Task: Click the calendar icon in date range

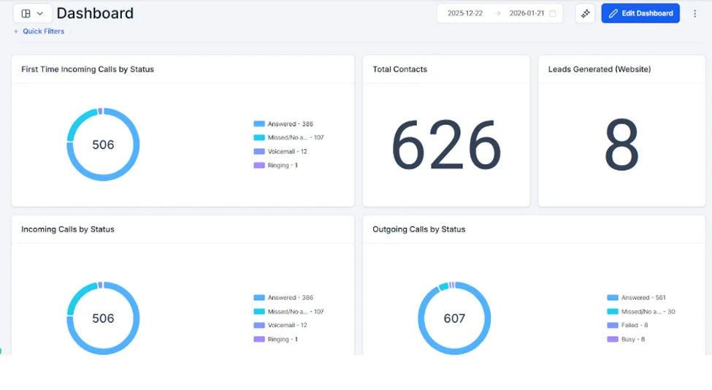Action: pyautogui.click(x=553, y=13)
